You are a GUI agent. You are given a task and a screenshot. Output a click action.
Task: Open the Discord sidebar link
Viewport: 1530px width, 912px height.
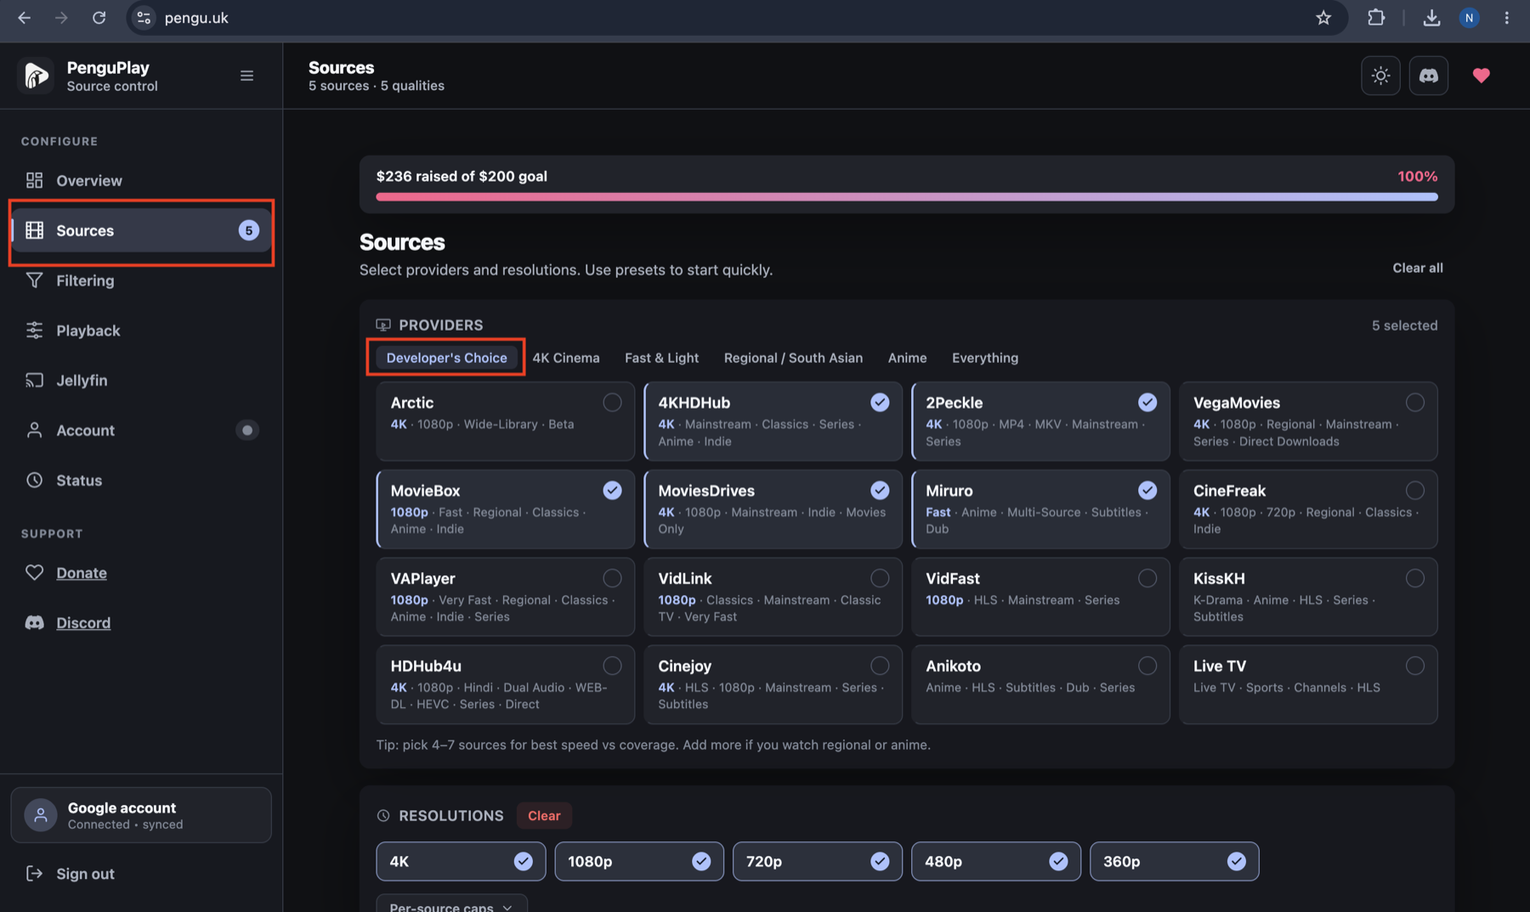click(x=83, y=623)
